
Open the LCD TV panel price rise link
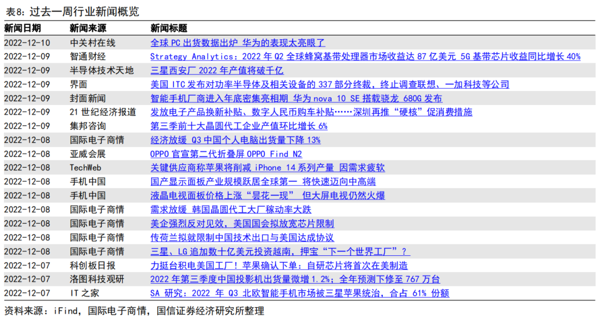tap(267, 196)
